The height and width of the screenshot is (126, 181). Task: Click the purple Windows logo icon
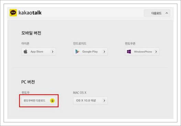coord(129,51)
